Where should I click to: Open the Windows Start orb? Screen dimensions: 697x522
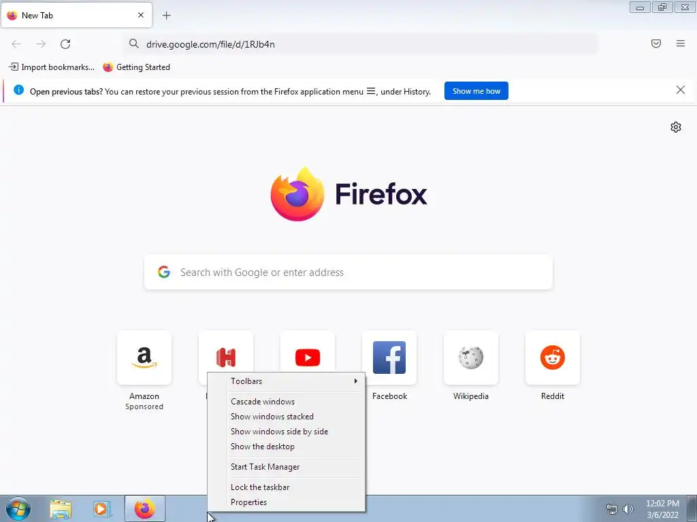[18, 509]
